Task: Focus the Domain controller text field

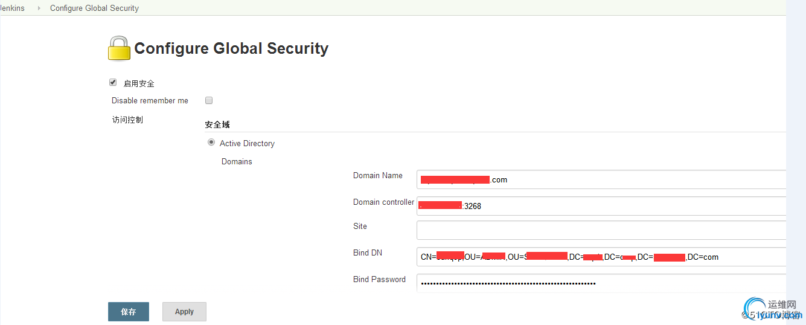Action: 601,206
